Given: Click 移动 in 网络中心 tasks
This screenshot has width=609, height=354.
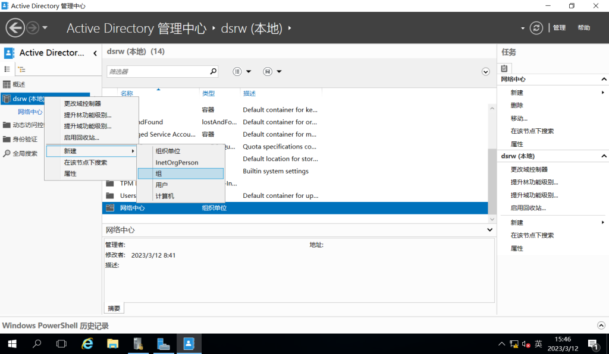Looking at the screenshot, I should click(519, 118).
